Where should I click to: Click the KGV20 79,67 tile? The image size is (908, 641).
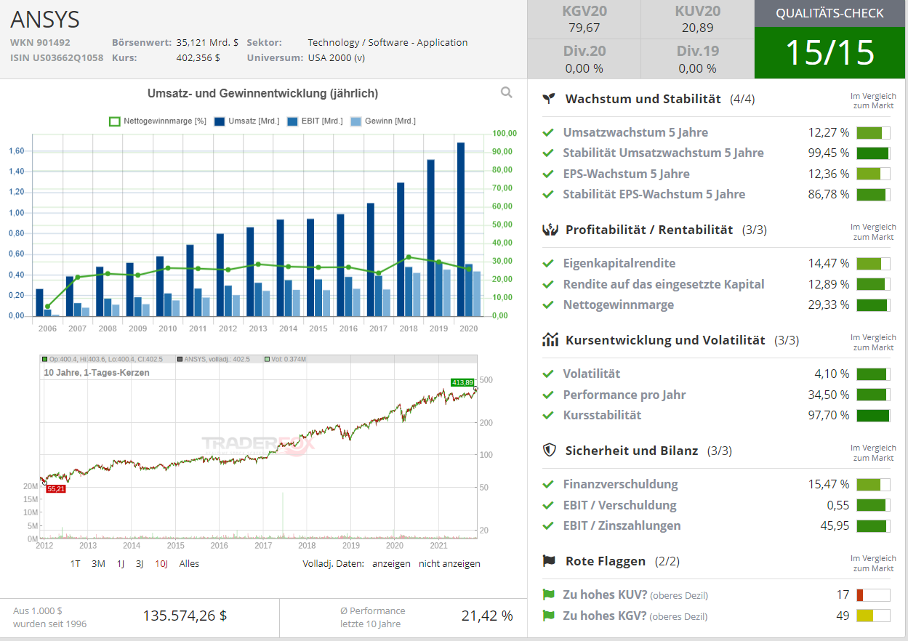tap(584, 20)
